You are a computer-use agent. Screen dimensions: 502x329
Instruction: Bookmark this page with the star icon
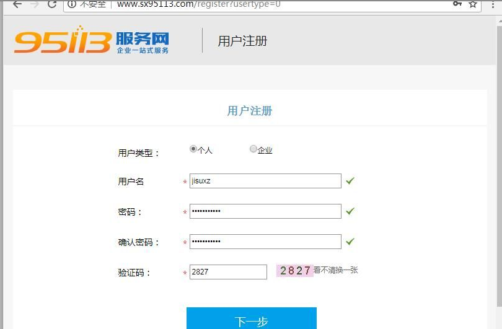pyautogui.click(x=473, y=4)
